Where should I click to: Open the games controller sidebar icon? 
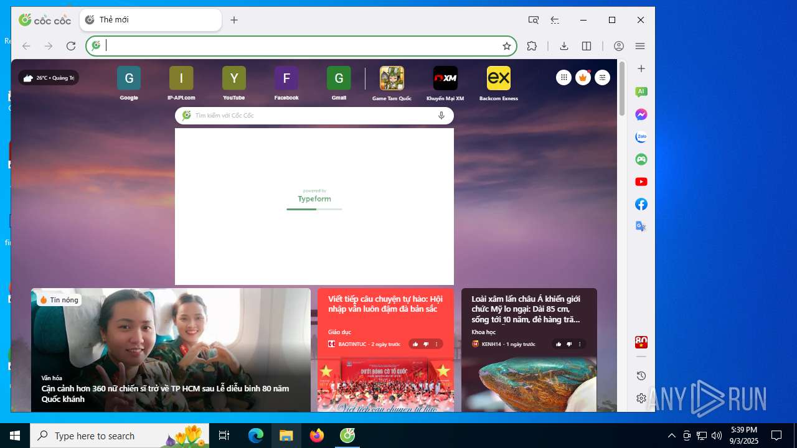tap(641, 159)
